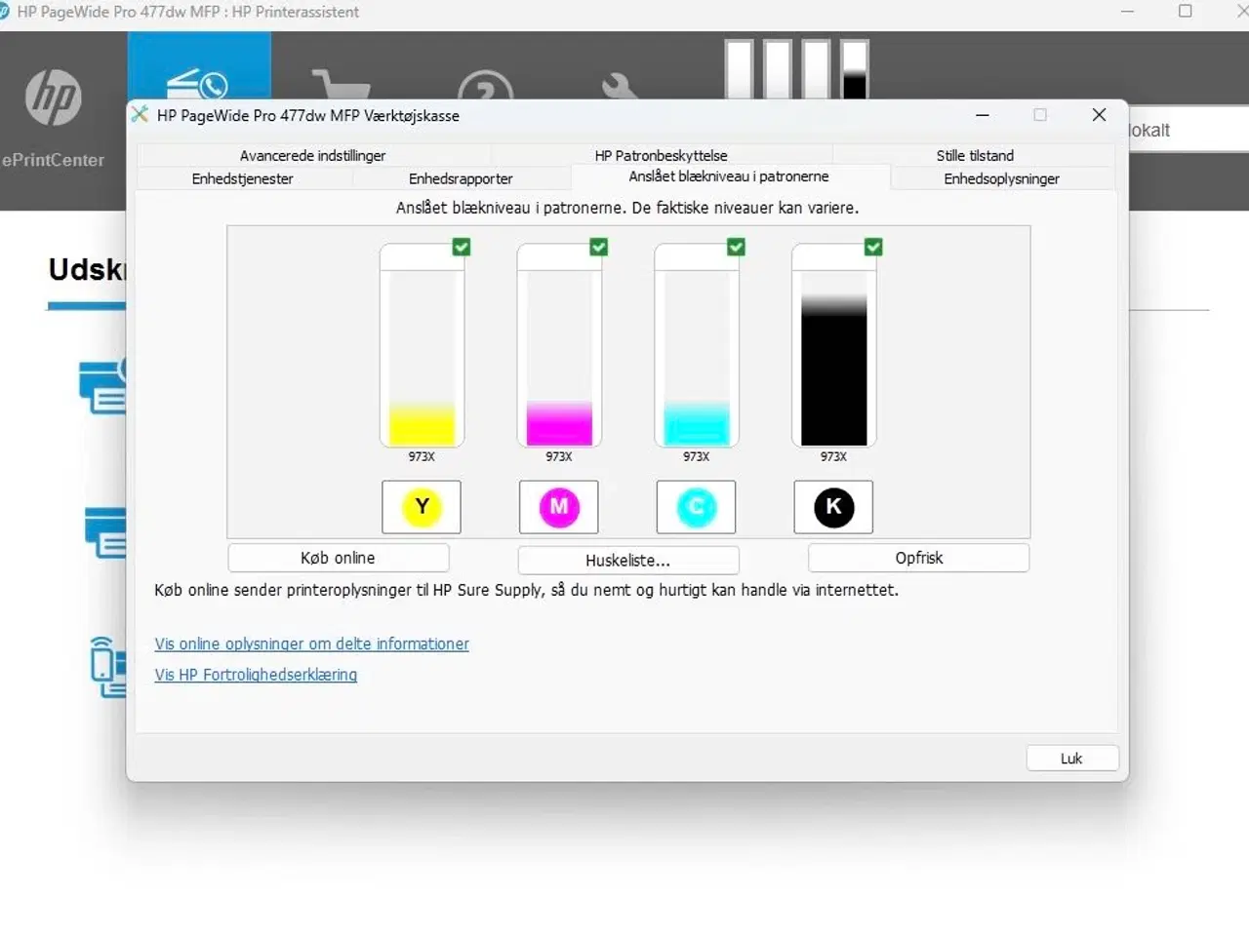
Task: Switch to the Enhedsoplysninger tab
Action: pyautogui.click(x=1002, y=178)
